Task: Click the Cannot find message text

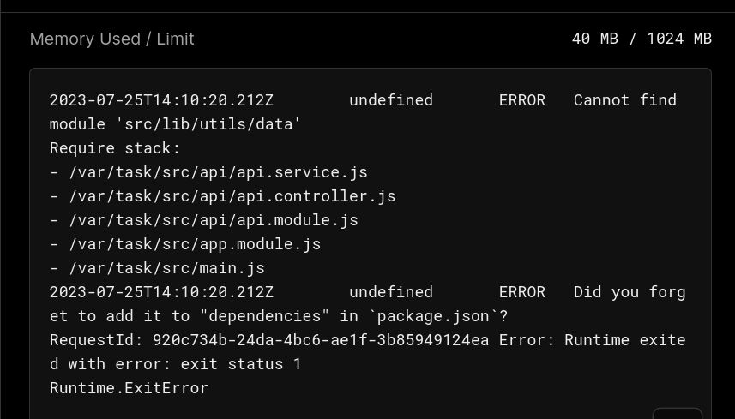Action: tap(625, 100)
